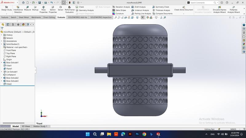Launch SimulationXpress Analysis Wizard

[220, 10]
